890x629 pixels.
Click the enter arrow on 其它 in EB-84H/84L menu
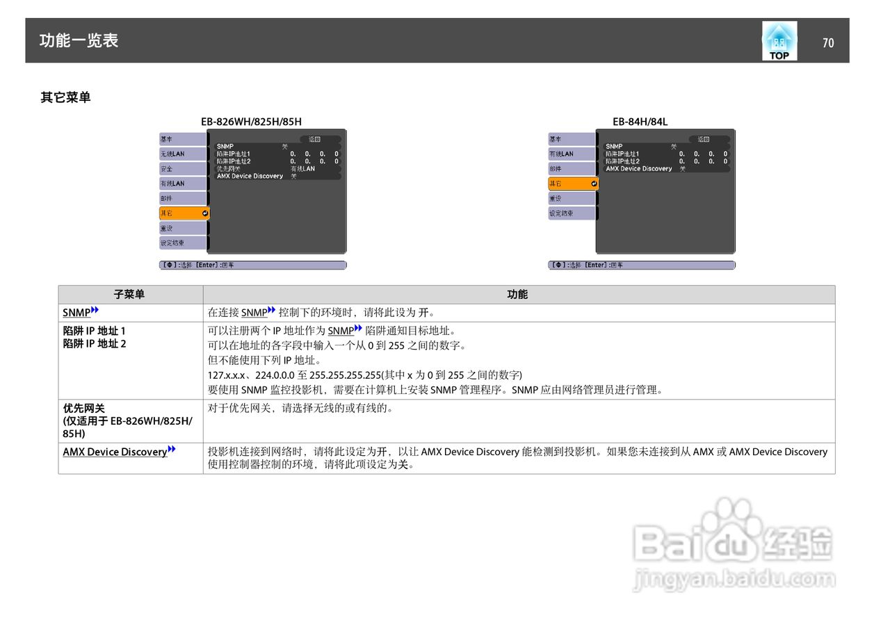[594, 183]
